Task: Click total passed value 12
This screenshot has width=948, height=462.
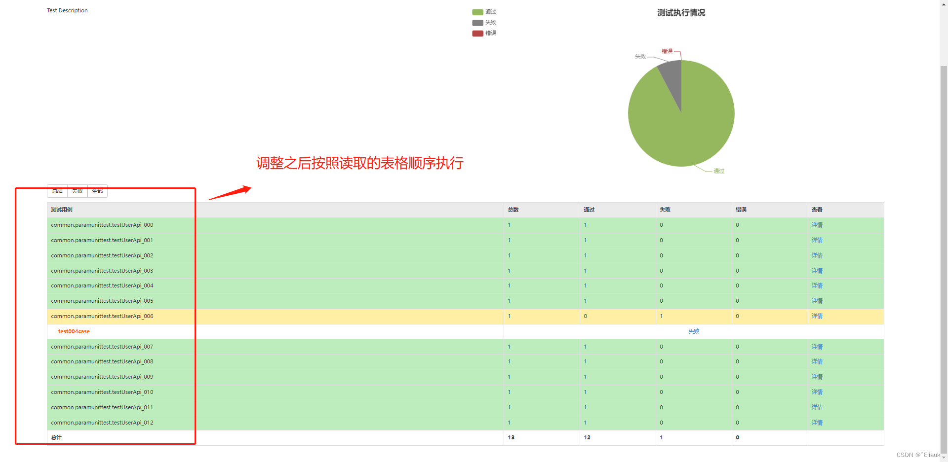Action: point(587,437)
